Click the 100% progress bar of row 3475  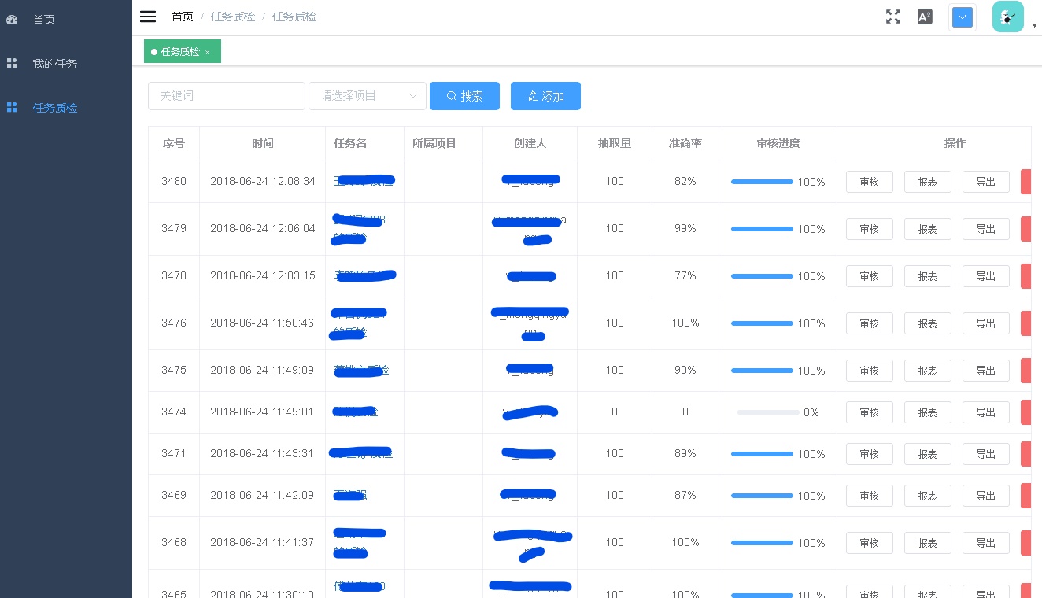pos(762,371)
